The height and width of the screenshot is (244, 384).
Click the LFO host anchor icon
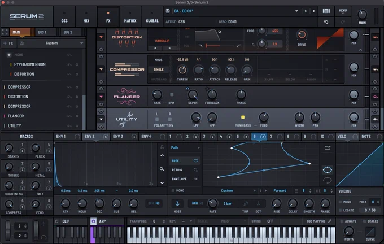177,203
